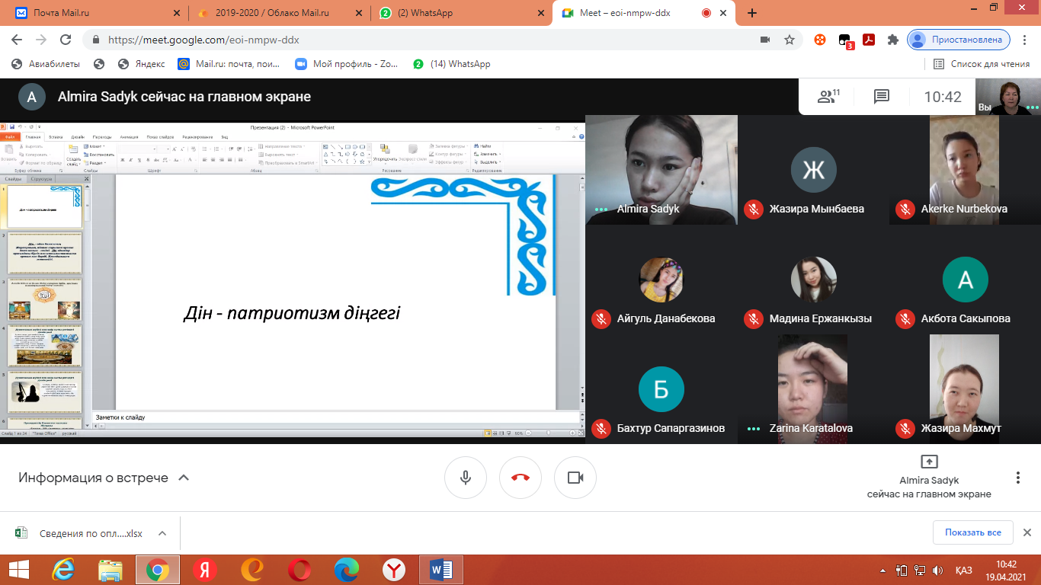Screen dimensions: 1041x585
Task: Open the chat messages panel
Action: (882, 97)
